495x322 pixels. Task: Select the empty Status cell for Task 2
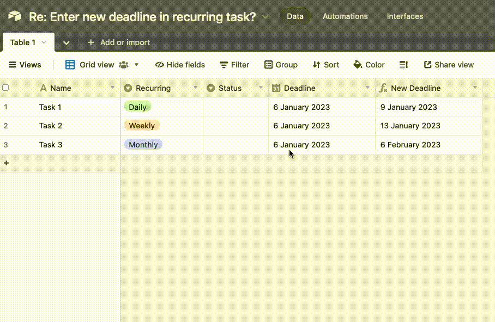tap(236, 126)
